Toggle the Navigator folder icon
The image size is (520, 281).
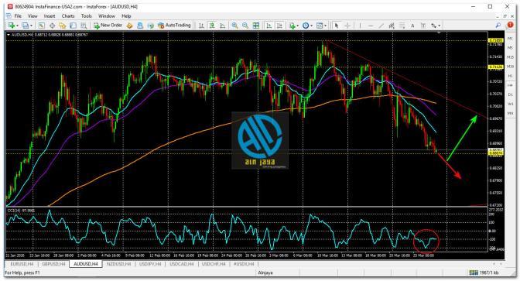click(63, 26)
